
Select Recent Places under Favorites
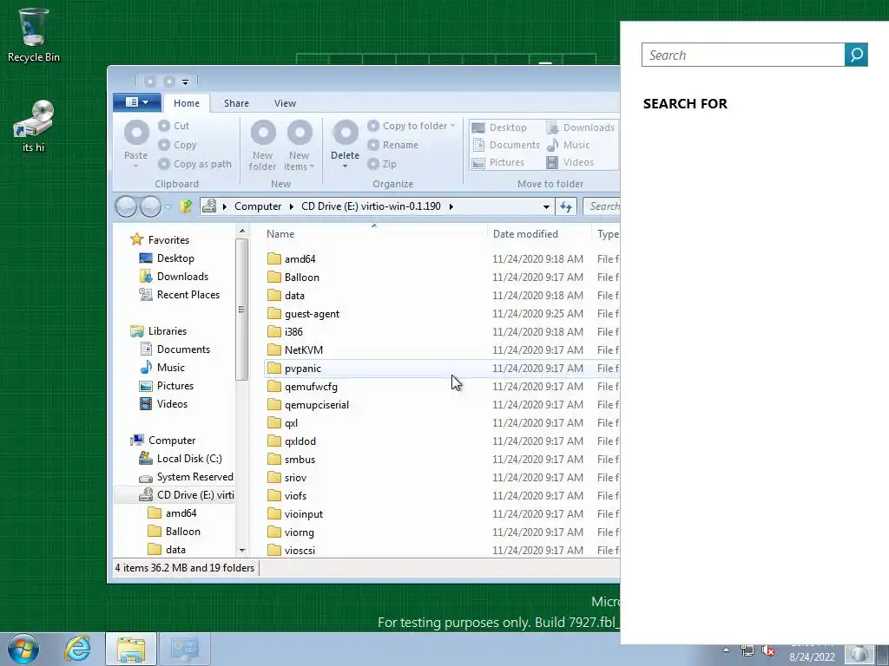click(x=180, y=295)
